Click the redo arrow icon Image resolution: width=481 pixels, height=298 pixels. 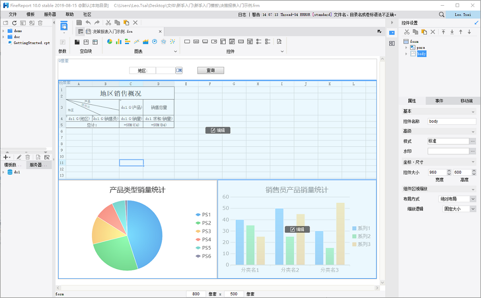pos(97,22)
